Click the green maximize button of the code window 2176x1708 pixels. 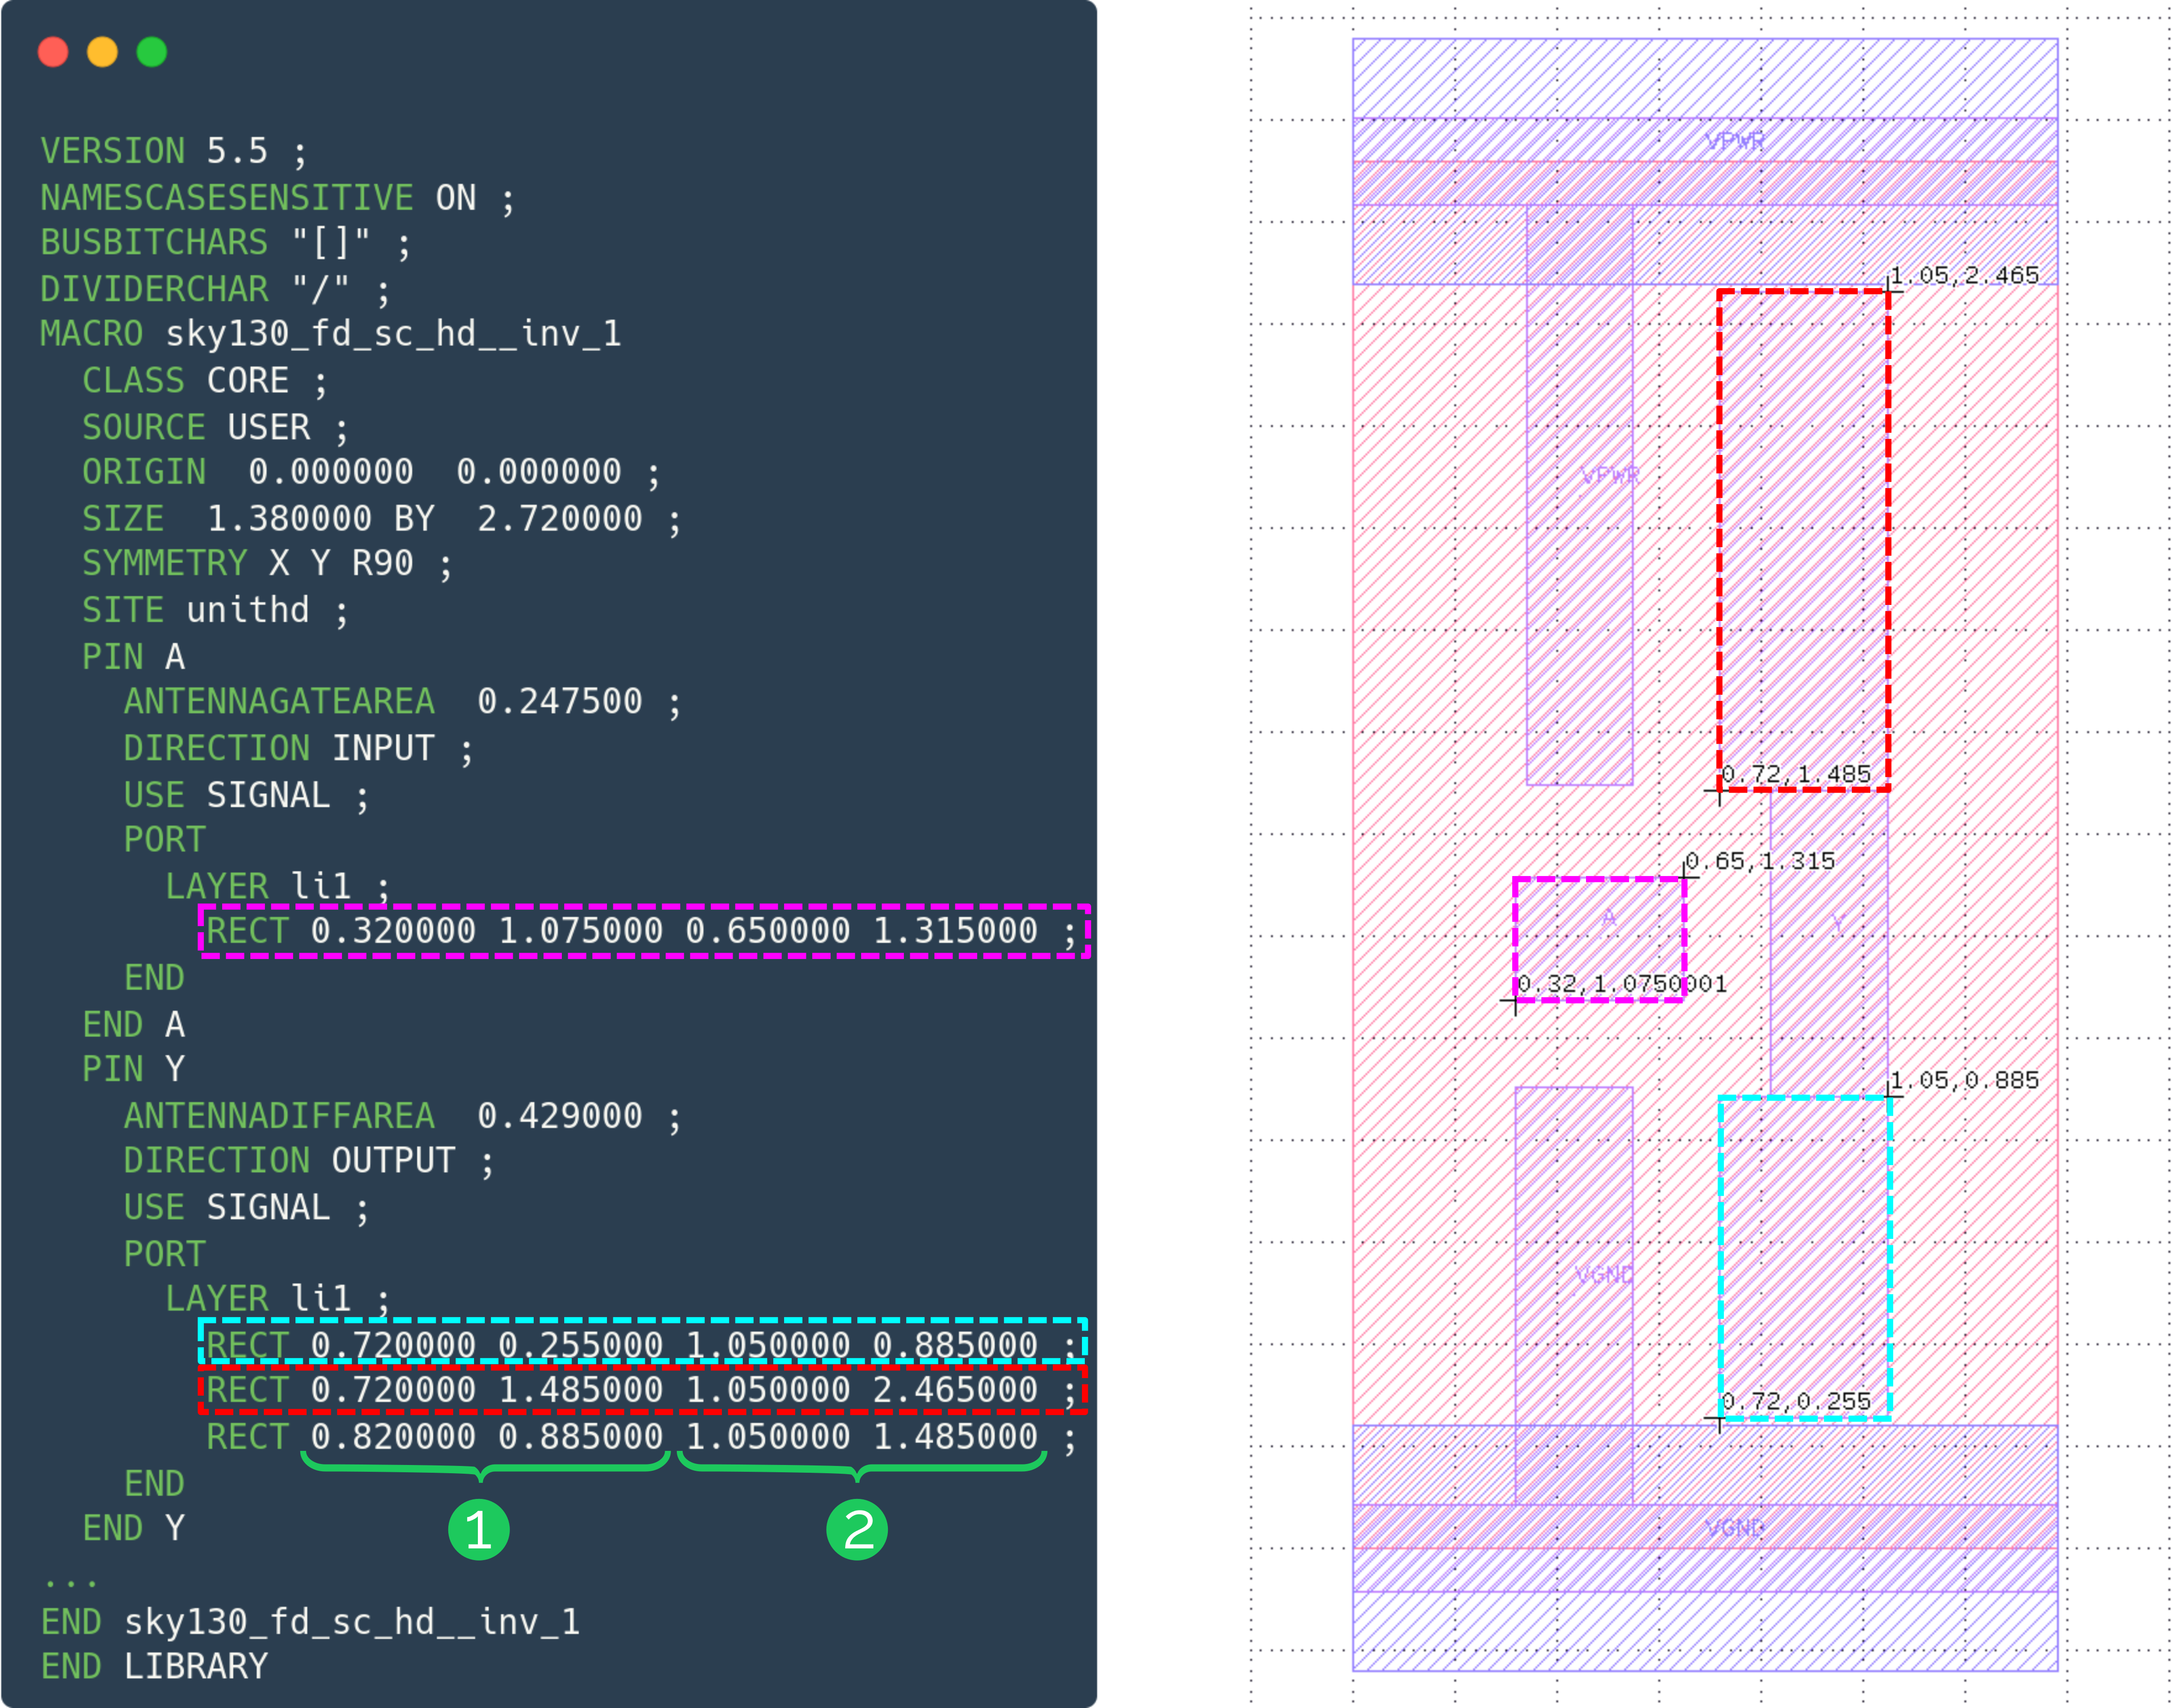pos(152,51)
